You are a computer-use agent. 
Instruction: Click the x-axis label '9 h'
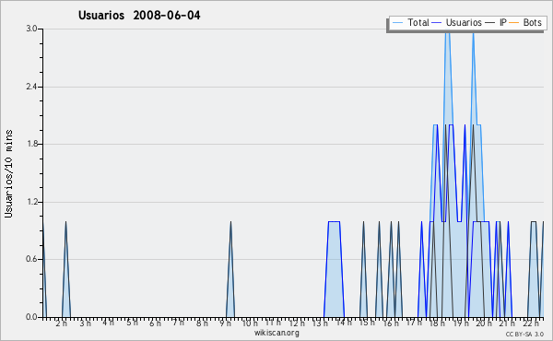(225, 323)
